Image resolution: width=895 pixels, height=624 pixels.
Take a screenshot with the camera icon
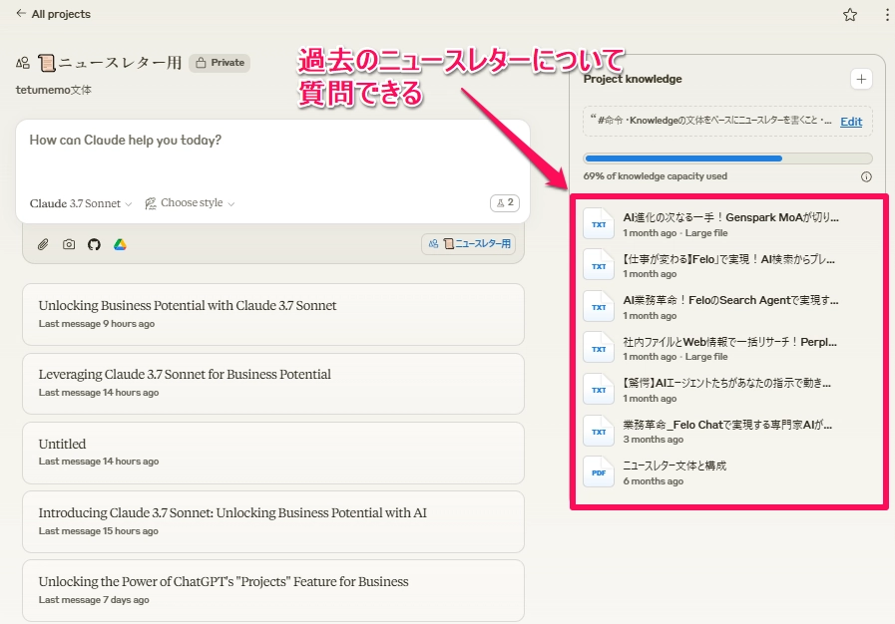tap(69, 244)
